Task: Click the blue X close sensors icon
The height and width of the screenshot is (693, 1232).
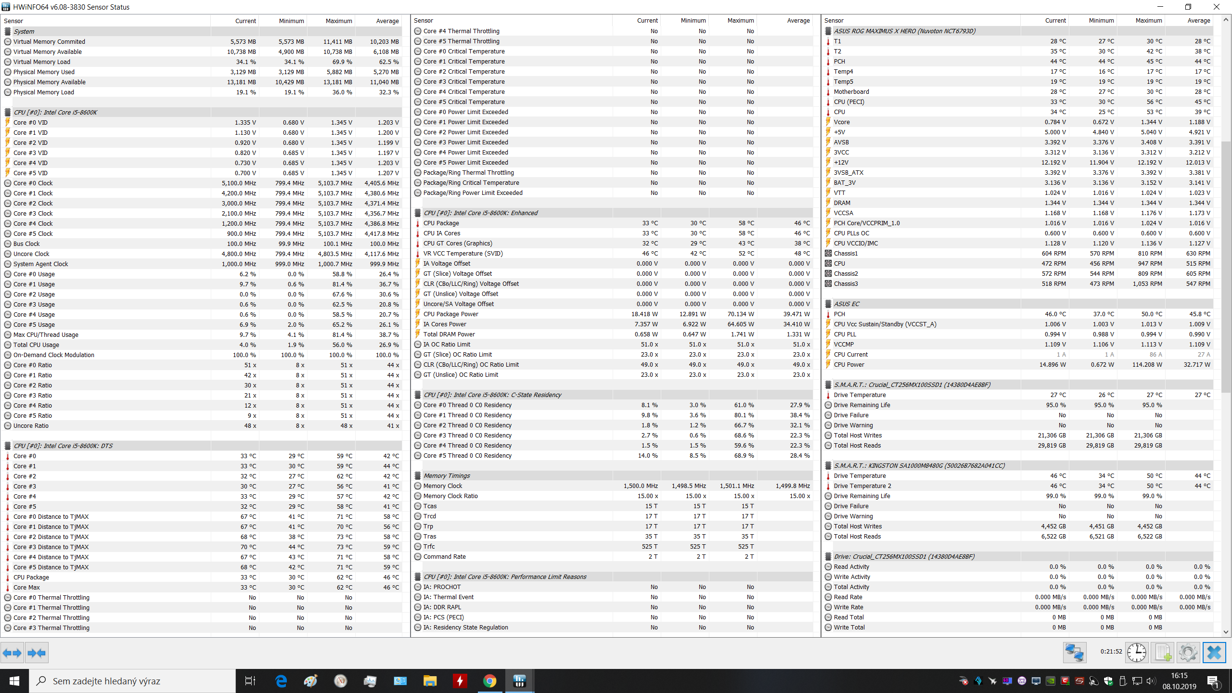Action: click(x=1214, y=653)
